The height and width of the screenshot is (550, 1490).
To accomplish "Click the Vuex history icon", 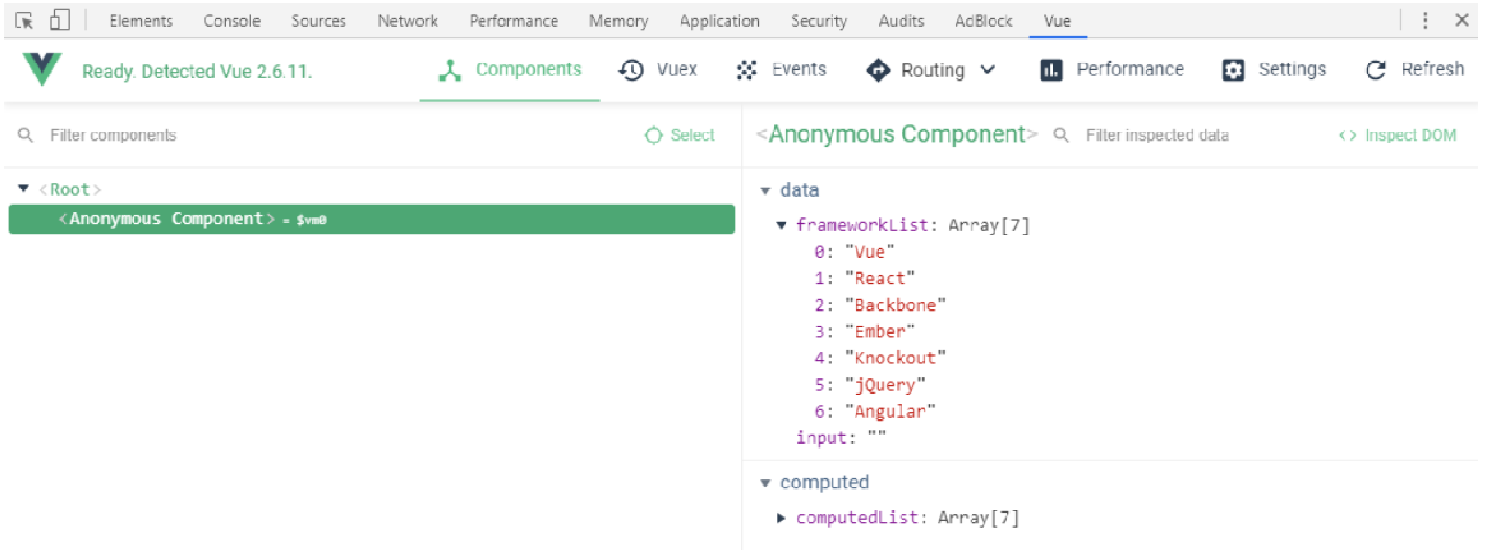I will tap(631, 70).
